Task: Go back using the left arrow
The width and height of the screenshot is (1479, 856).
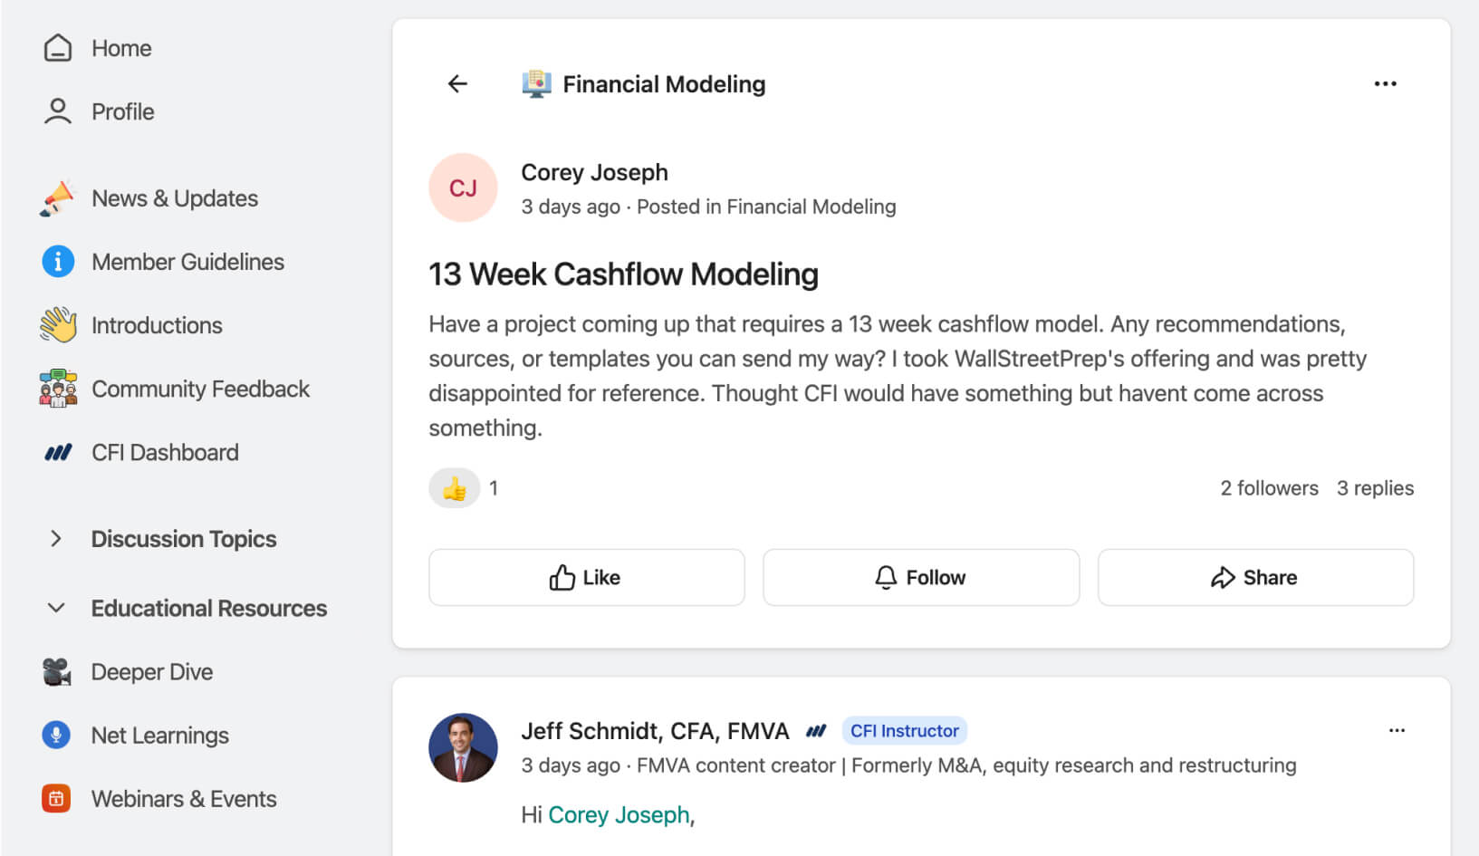Action: (457, 84)
